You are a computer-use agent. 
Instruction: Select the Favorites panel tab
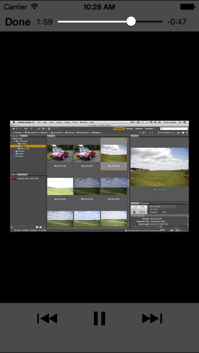click(x=15, y=136)
